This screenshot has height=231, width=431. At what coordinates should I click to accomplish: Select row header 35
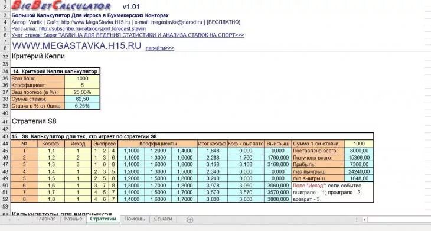click(x=5, y=79)
